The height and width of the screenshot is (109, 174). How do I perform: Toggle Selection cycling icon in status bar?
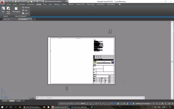point(121,104)
